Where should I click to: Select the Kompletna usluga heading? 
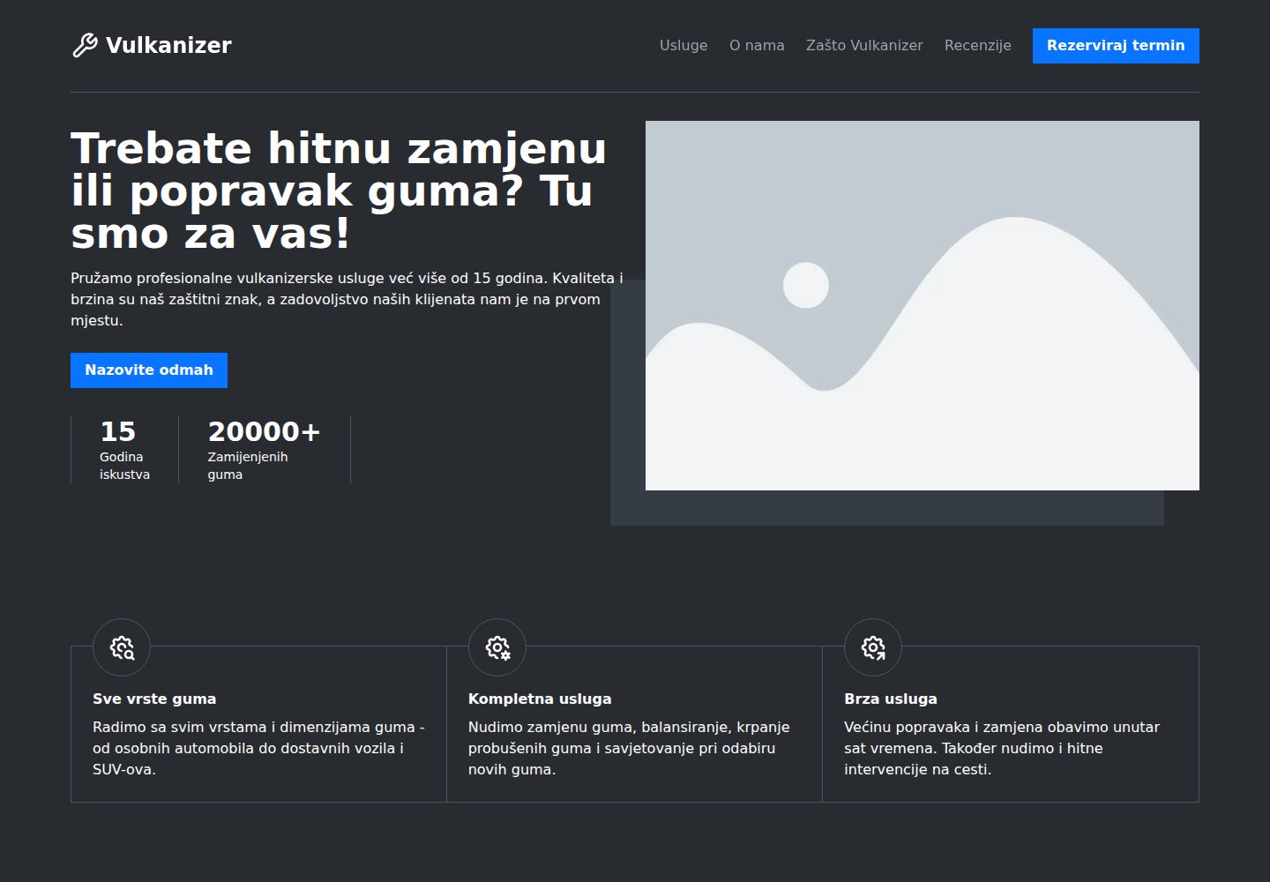click(x=540, y=699)
